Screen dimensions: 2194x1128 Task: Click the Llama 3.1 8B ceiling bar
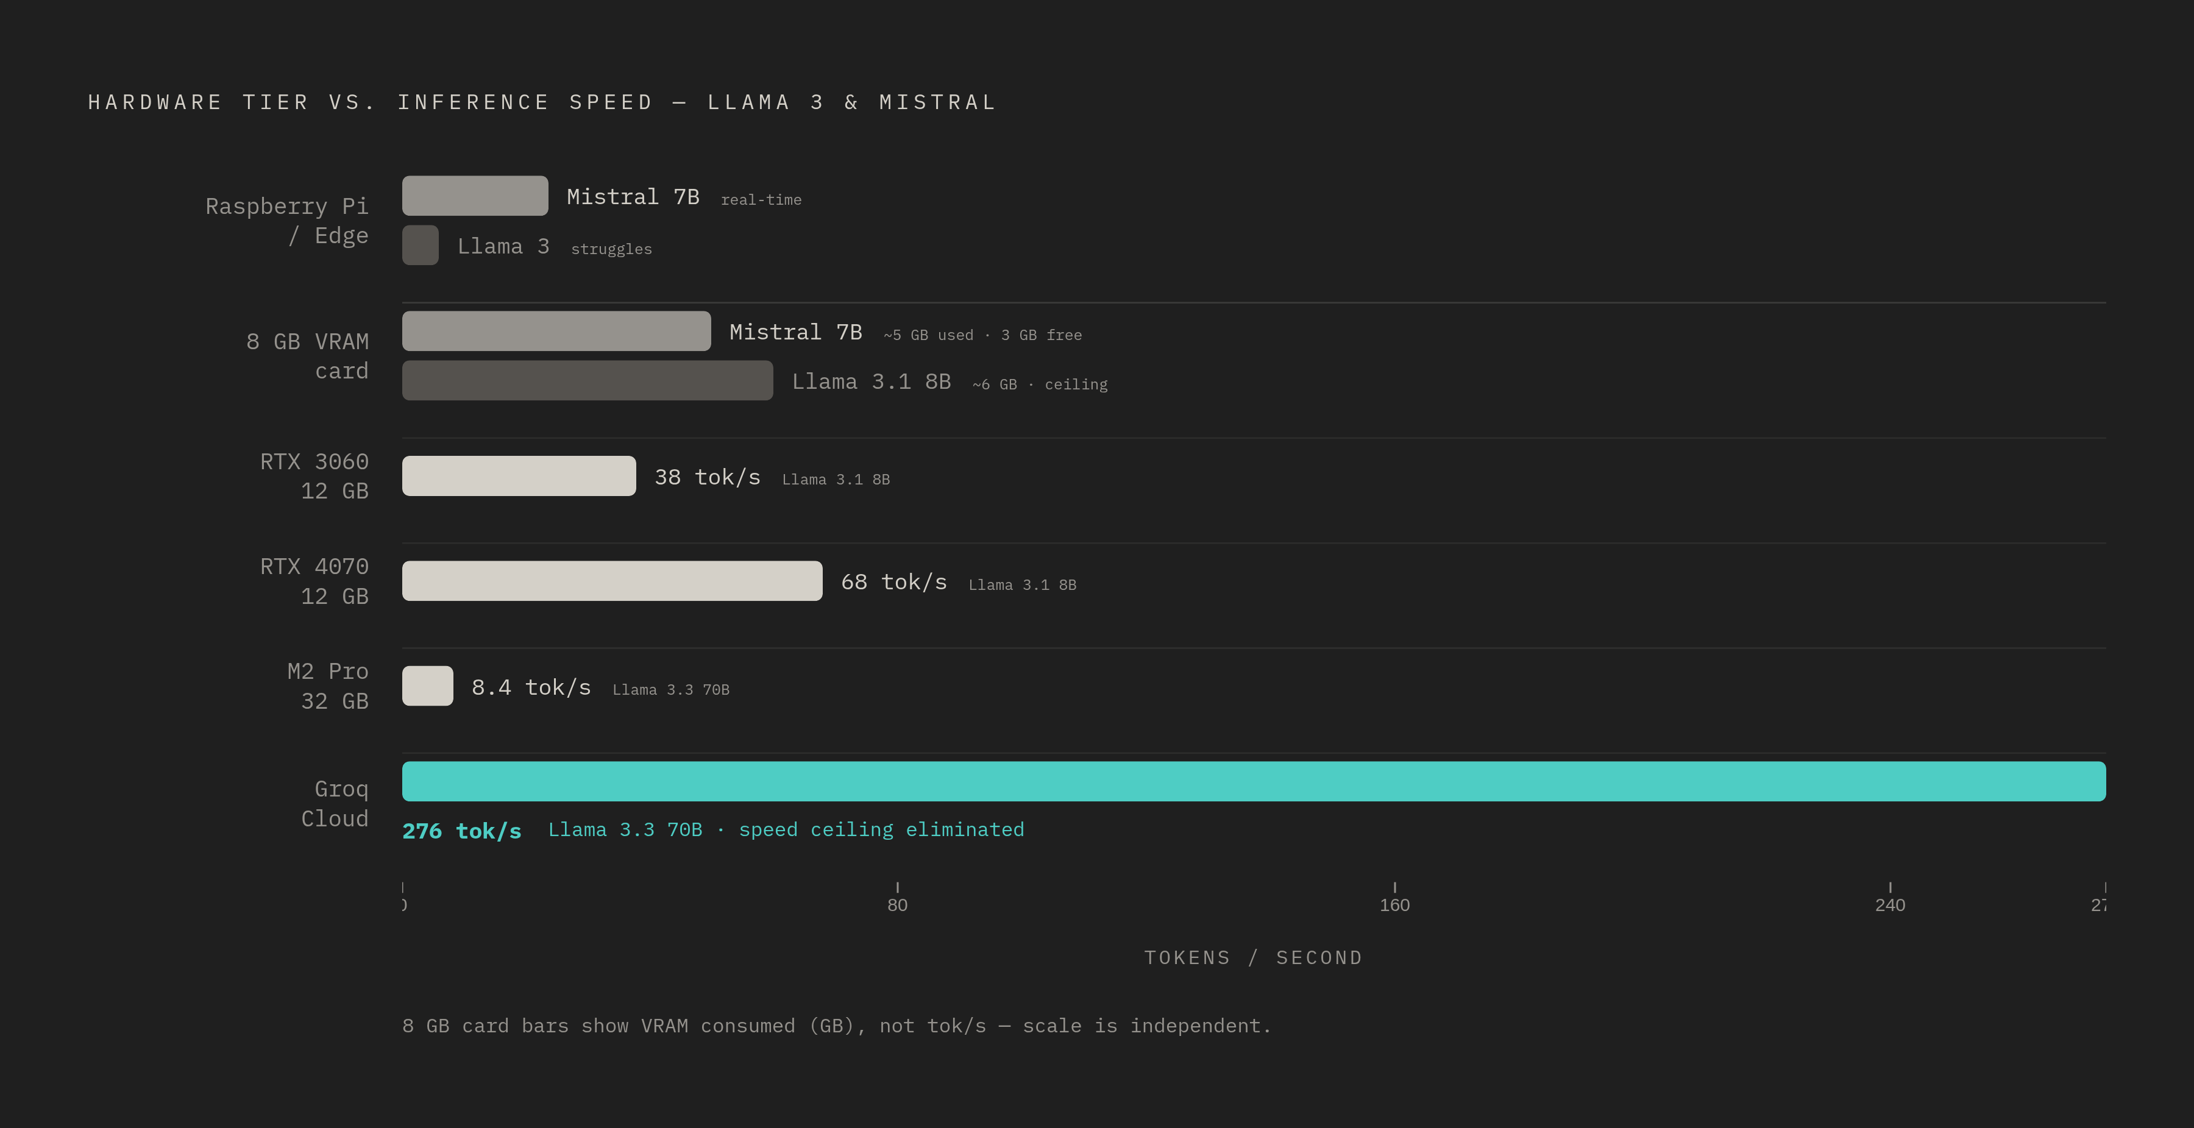pyautogui.click(x=588, y=381)
